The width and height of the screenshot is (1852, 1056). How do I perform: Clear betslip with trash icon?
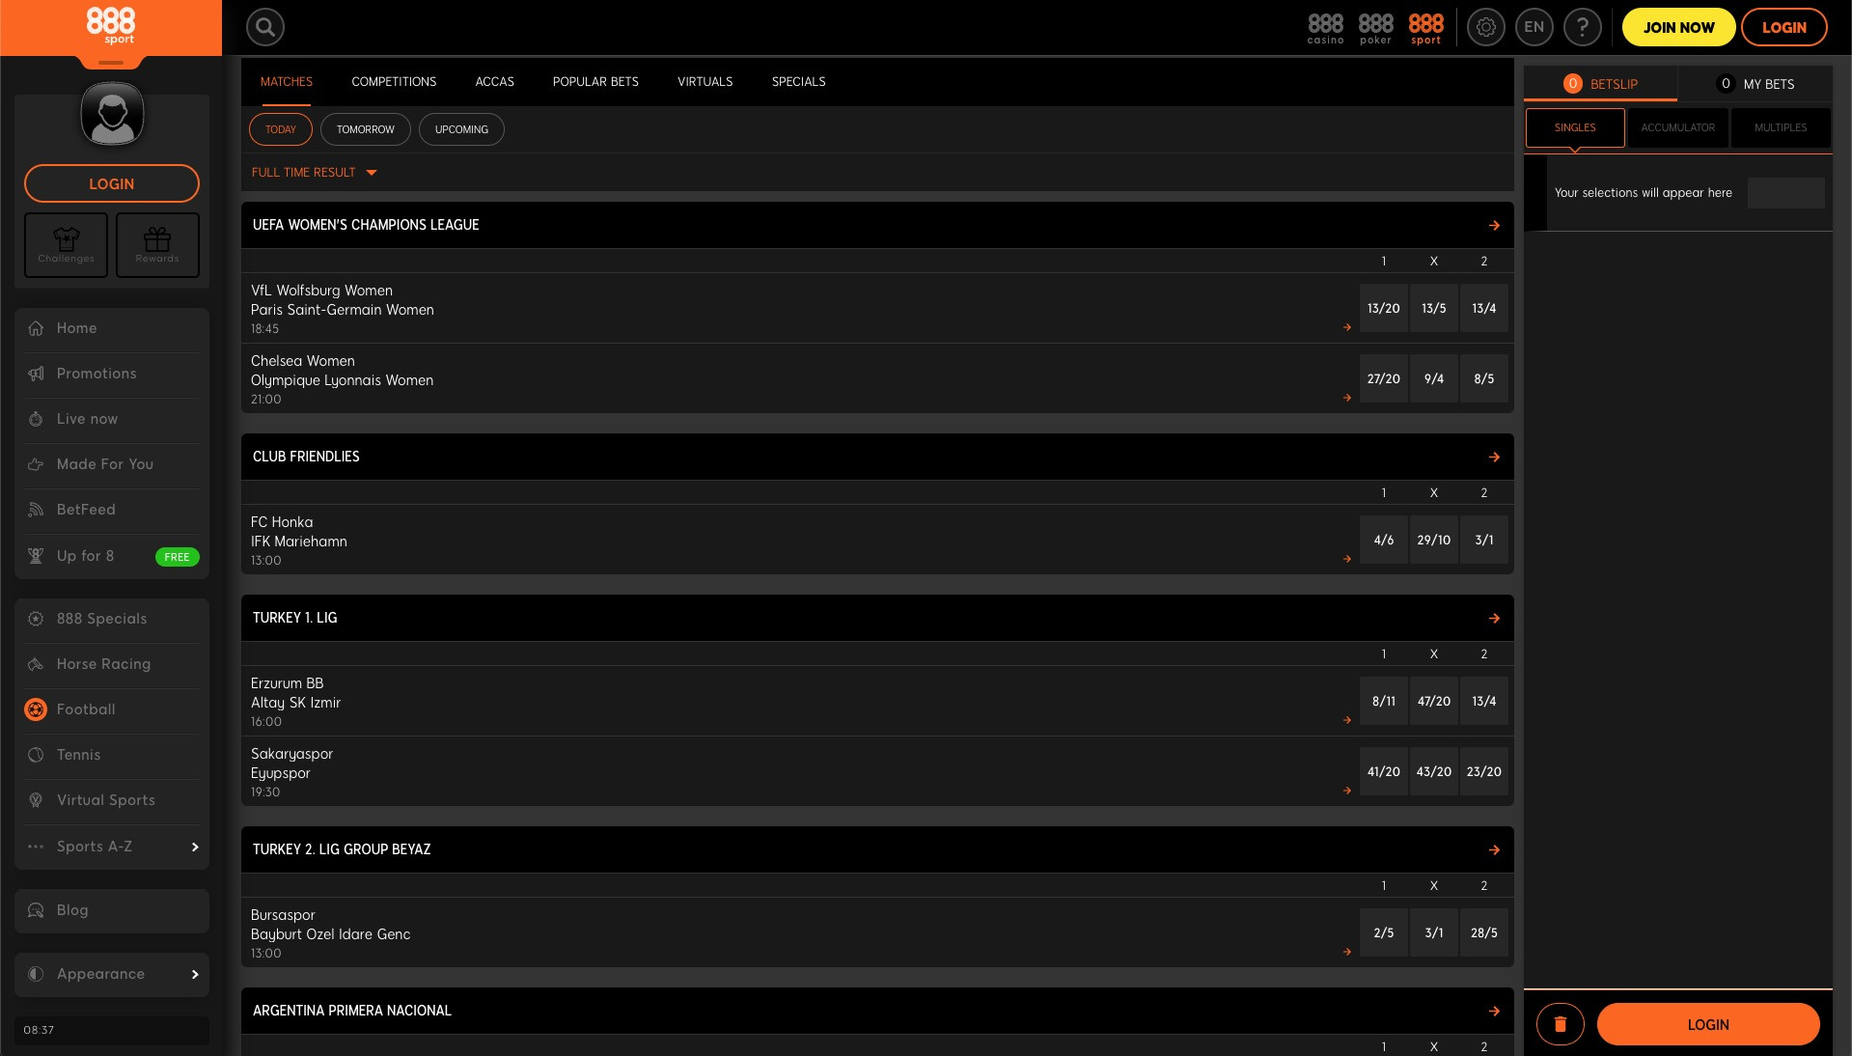pyautogui.click(x=1560, y=1024)
